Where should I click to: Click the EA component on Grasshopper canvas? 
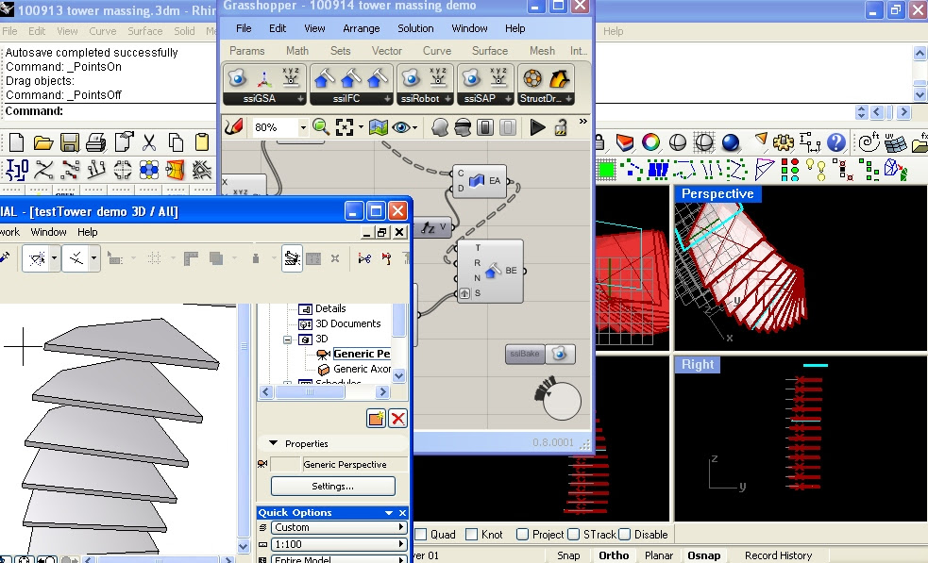[480, 181]
